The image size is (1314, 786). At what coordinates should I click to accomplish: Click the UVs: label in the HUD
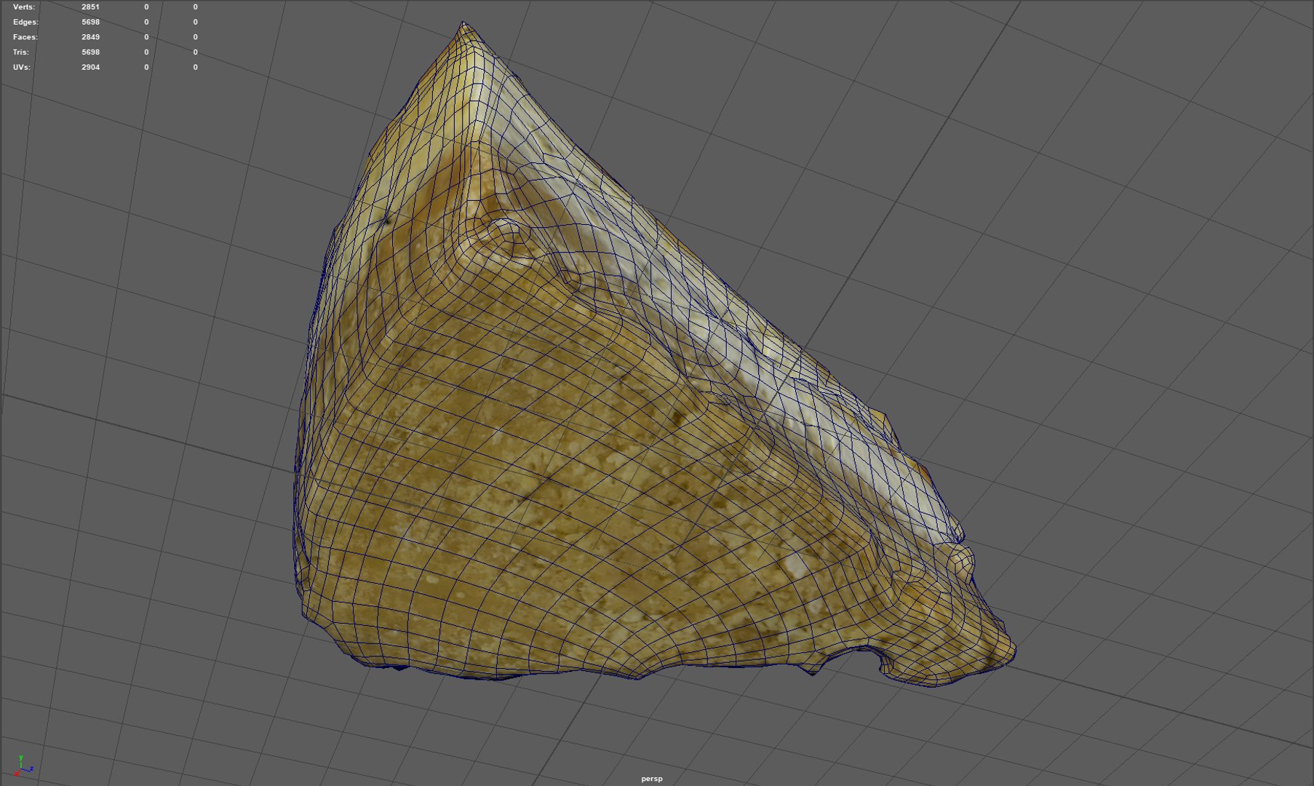(x=22, y=67)
